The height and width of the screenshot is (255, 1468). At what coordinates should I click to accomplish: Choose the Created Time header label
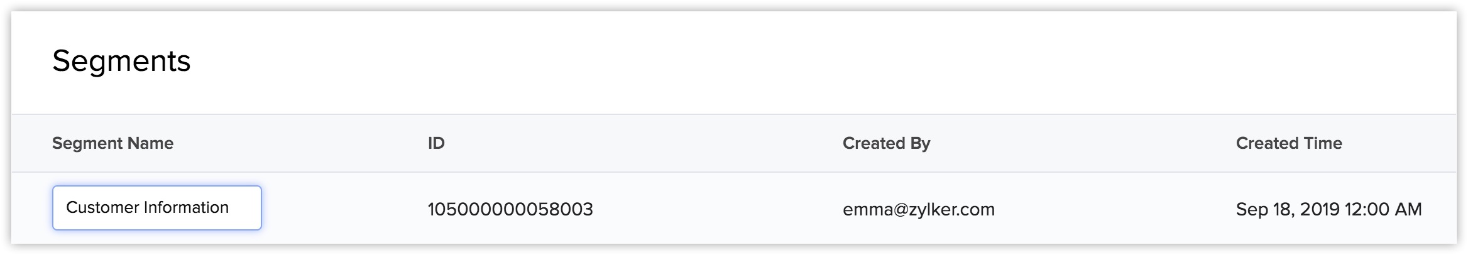tap(1289, 143)
